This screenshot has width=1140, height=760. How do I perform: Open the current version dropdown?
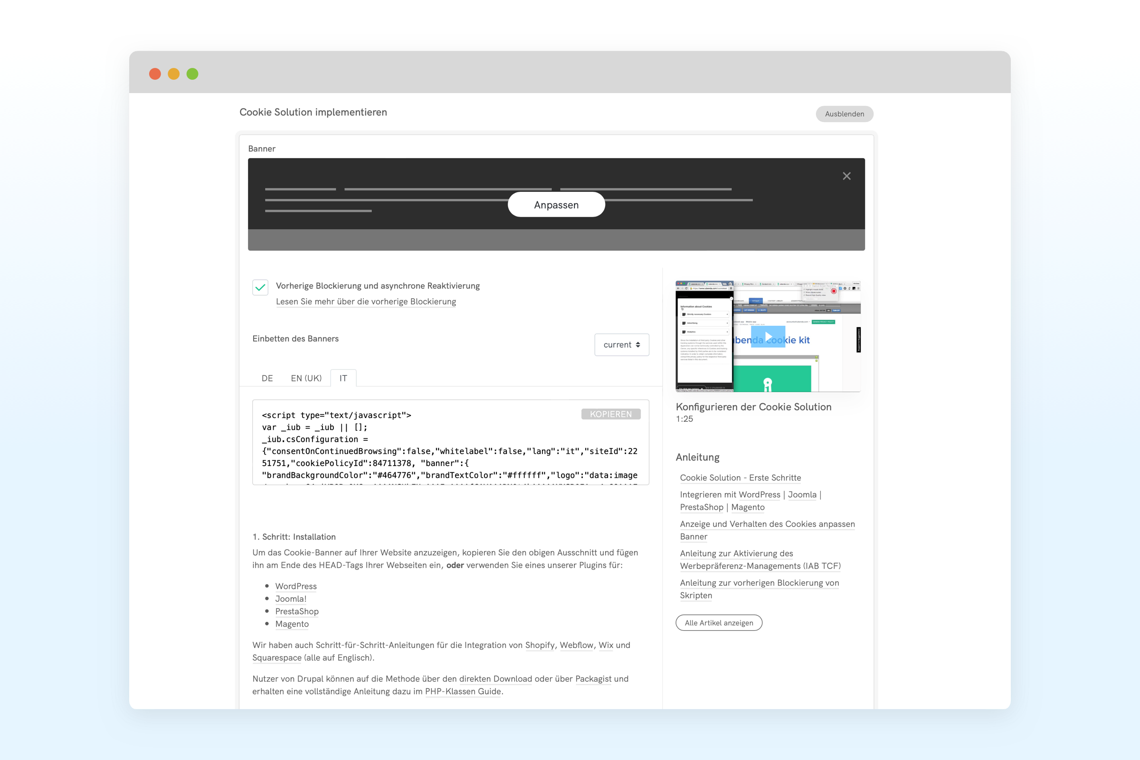621,345
